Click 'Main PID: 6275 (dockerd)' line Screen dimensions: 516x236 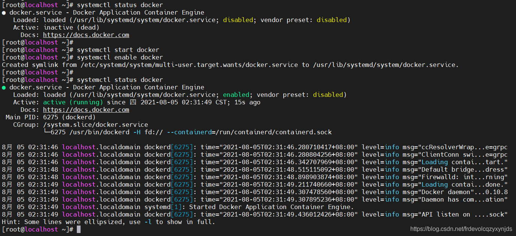(x=51, y=117)
